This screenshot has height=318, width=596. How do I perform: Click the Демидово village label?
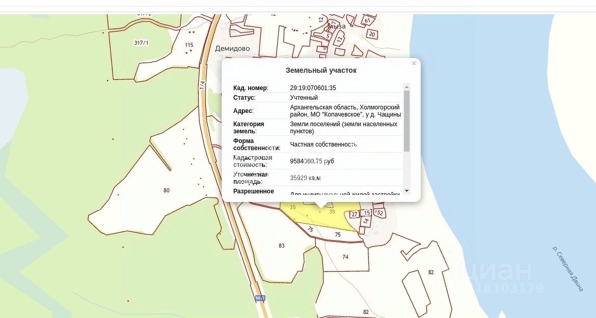233,48
